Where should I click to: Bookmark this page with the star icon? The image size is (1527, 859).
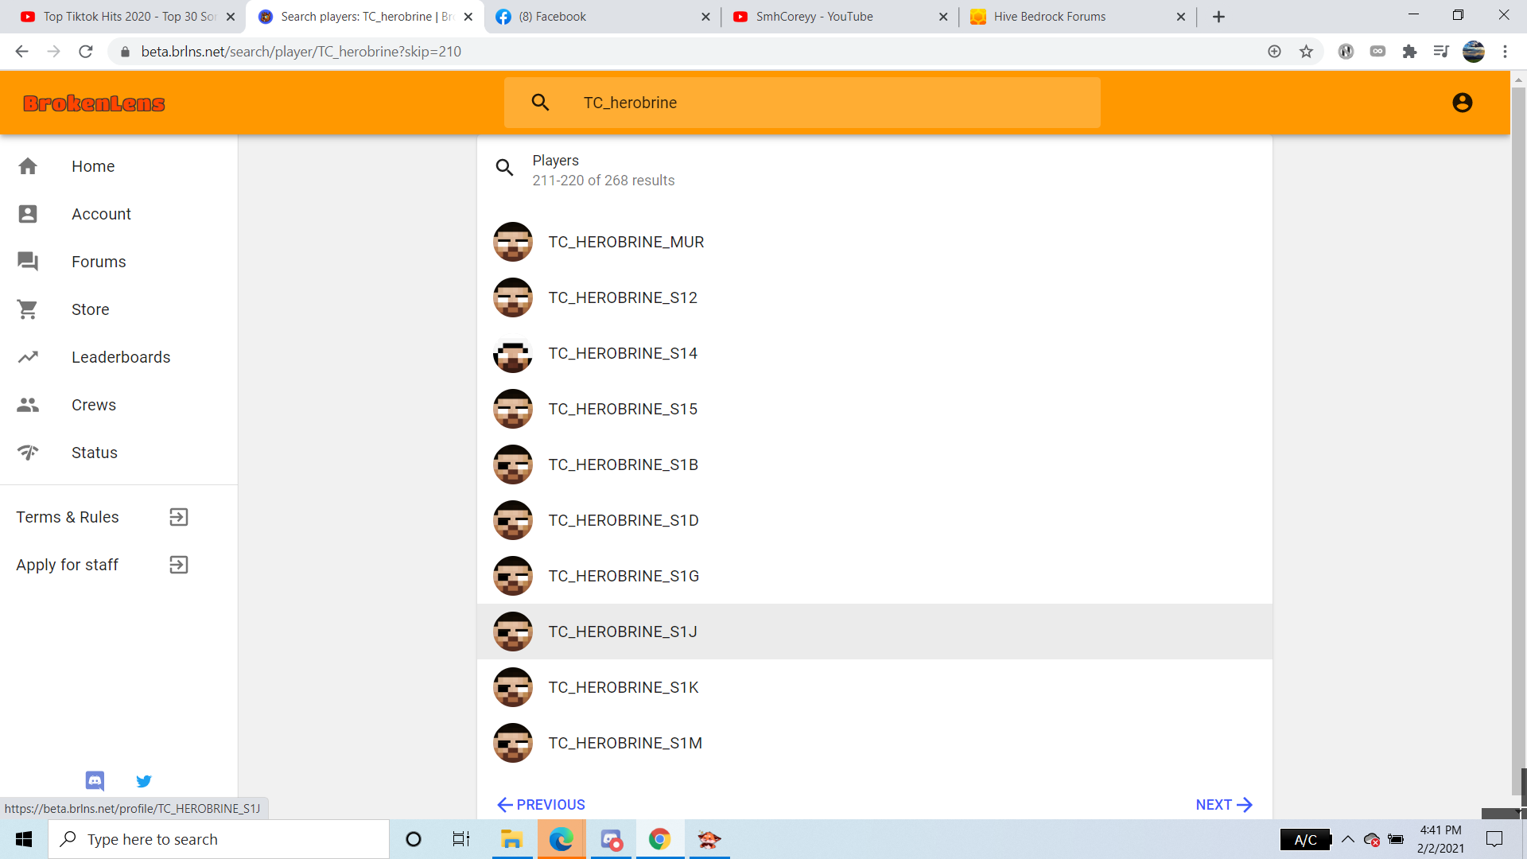coord(1306,52)
